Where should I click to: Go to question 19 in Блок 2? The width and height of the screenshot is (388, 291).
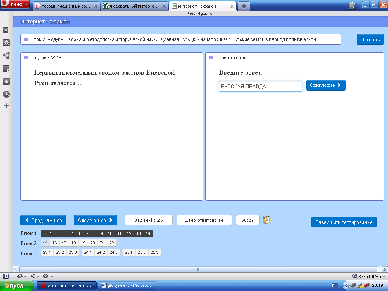[x=83, y=243]
